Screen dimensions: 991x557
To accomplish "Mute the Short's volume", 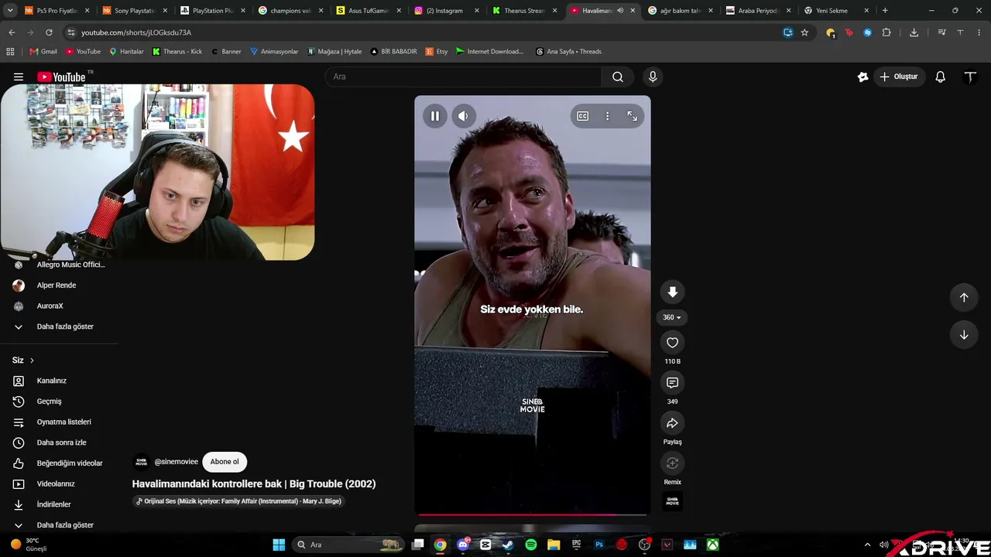I will (463, 116).
